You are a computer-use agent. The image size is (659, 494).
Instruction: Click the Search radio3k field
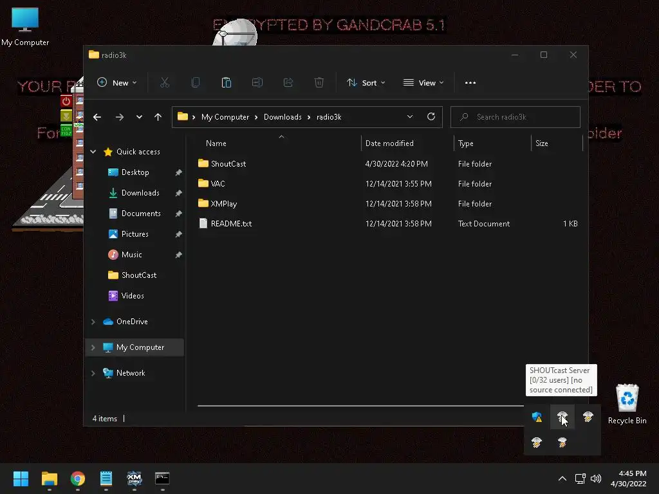point(515,117)
